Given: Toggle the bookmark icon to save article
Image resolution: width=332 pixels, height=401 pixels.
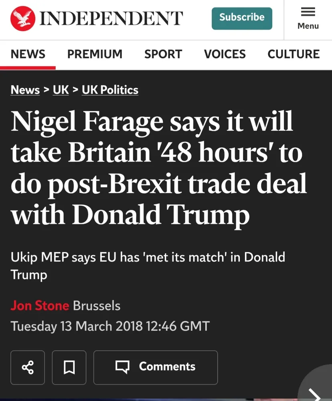Looking at the screenshot, I should (69, 367).
